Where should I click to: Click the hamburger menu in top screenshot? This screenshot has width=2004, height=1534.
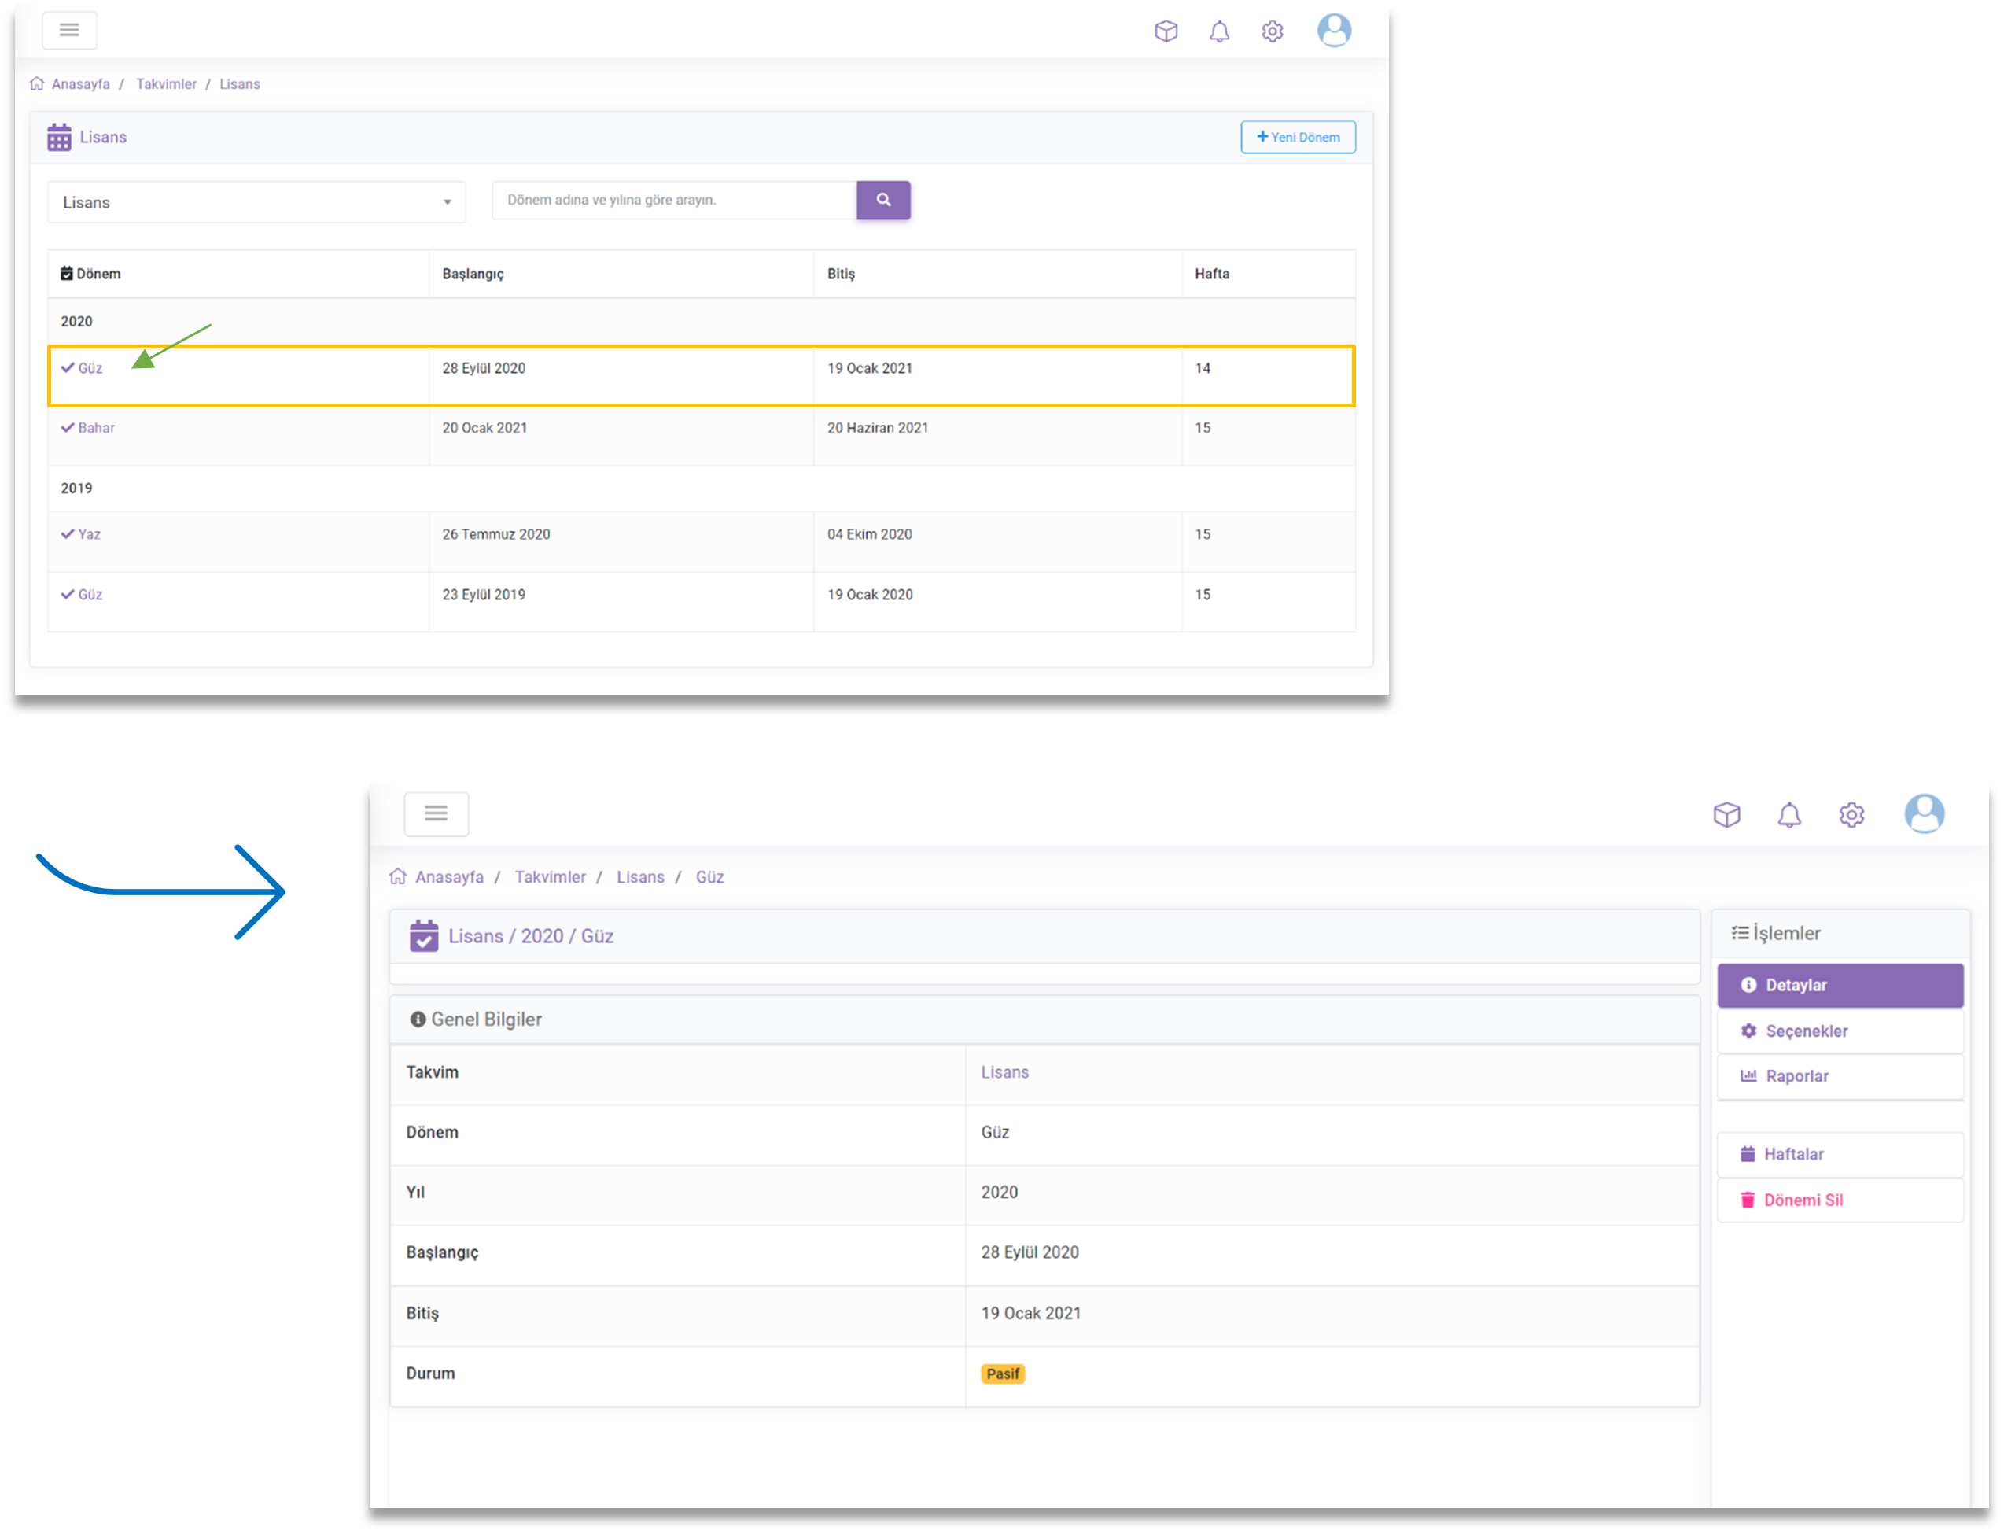69,30
